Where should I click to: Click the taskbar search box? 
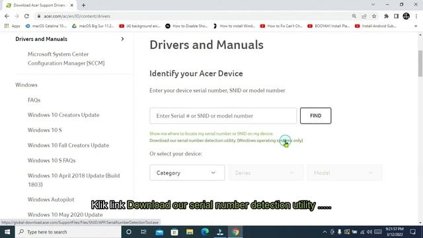pyautogui.click(x=68, y=232)
